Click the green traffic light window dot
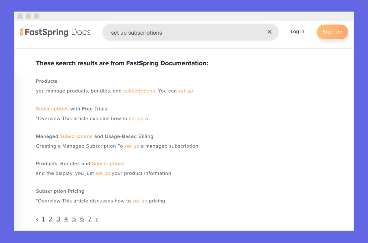 [37, 16]
